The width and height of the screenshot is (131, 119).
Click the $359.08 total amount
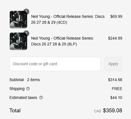(113, 110)
